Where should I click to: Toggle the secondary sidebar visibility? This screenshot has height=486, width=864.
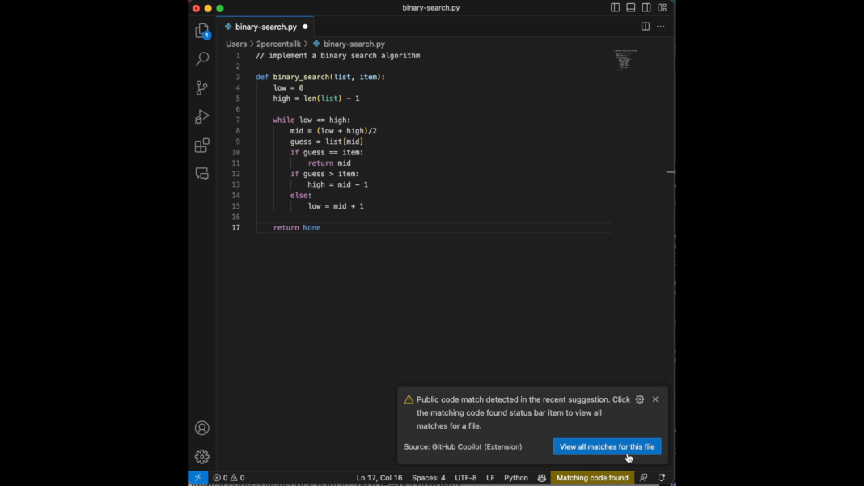pyautogui.click(x=646, y=6)
